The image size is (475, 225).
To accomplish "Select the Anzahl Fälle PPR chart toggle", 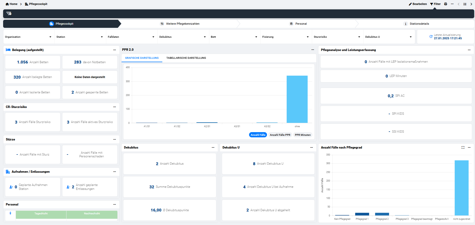I will tap(280, 135).
